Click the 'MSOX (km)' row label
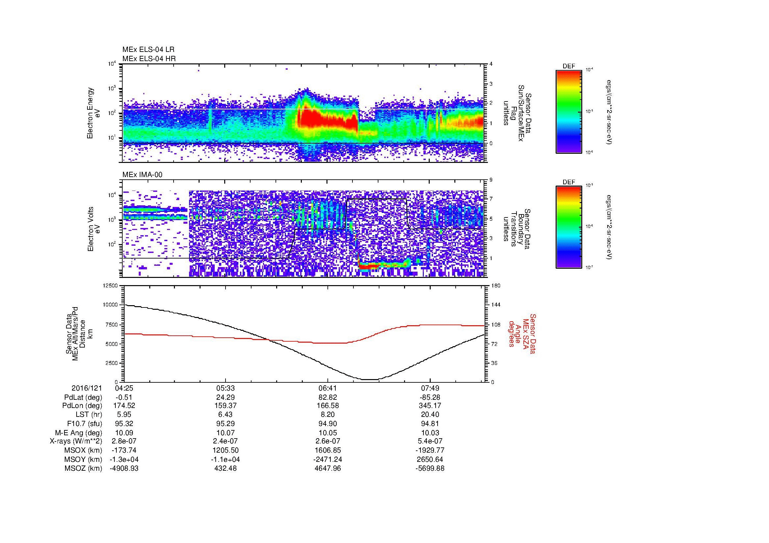Screen dimensions: 769x543 click(x=84, y=450)
